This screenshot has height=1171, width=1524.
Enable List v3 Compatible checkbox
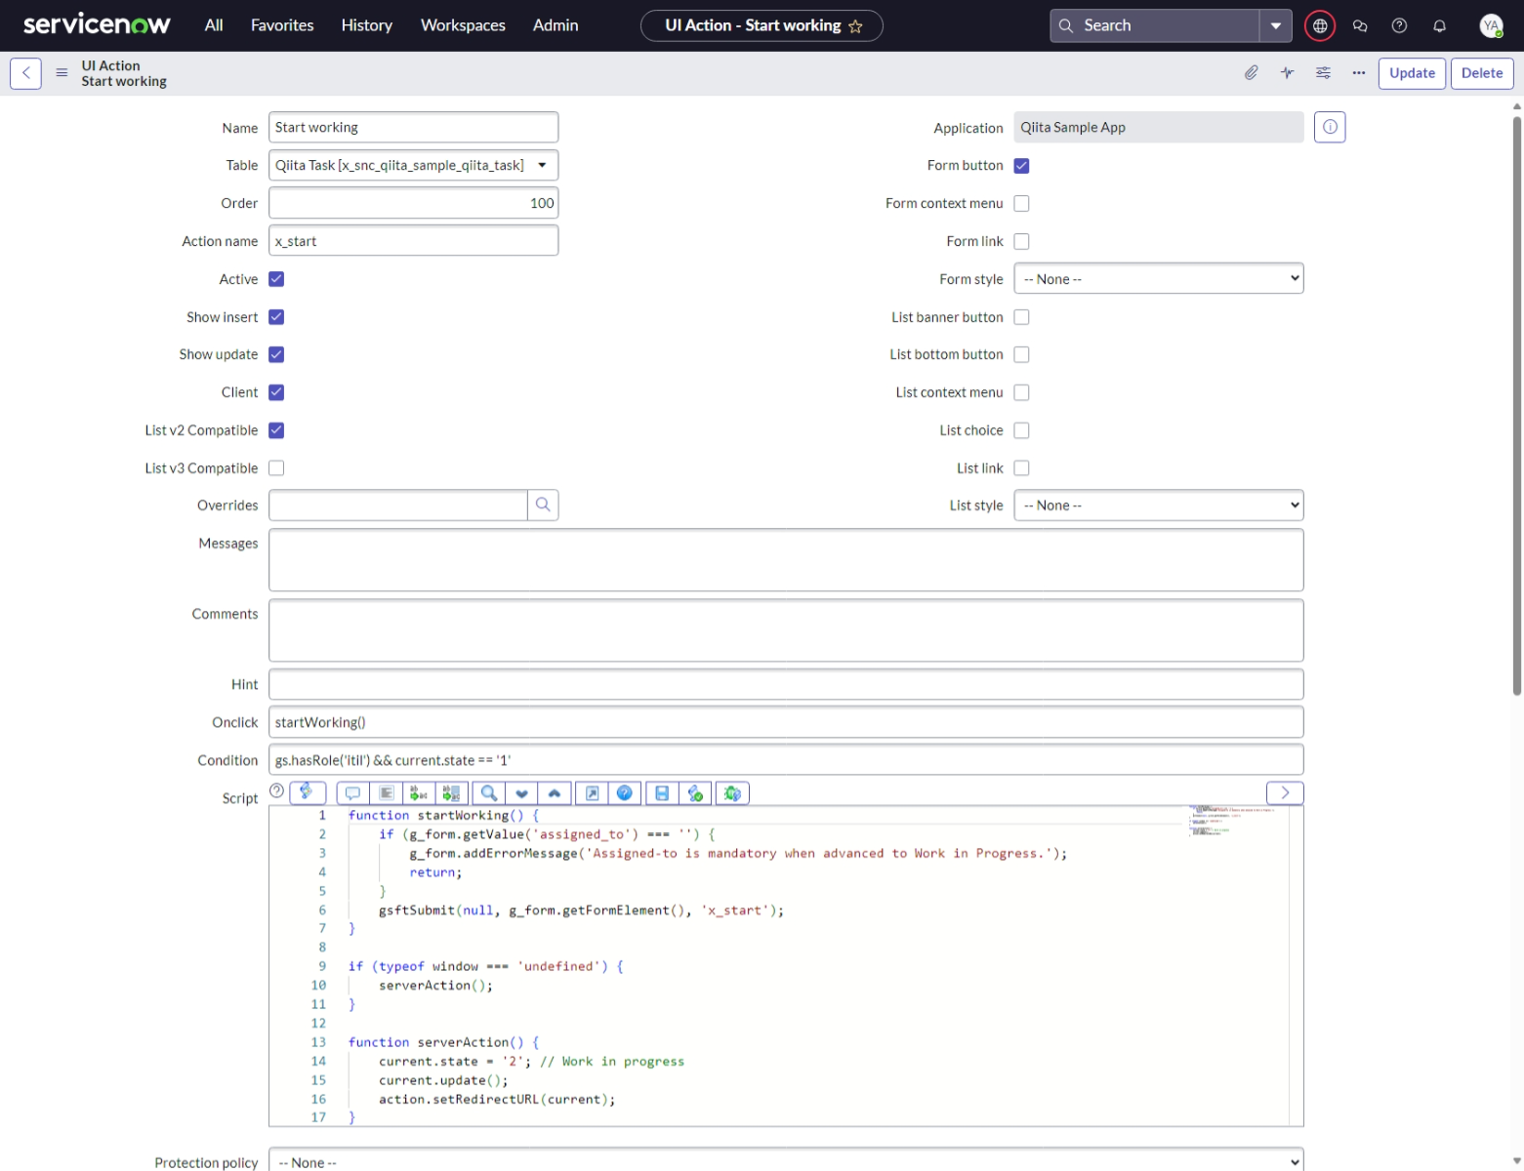(276, 468)
